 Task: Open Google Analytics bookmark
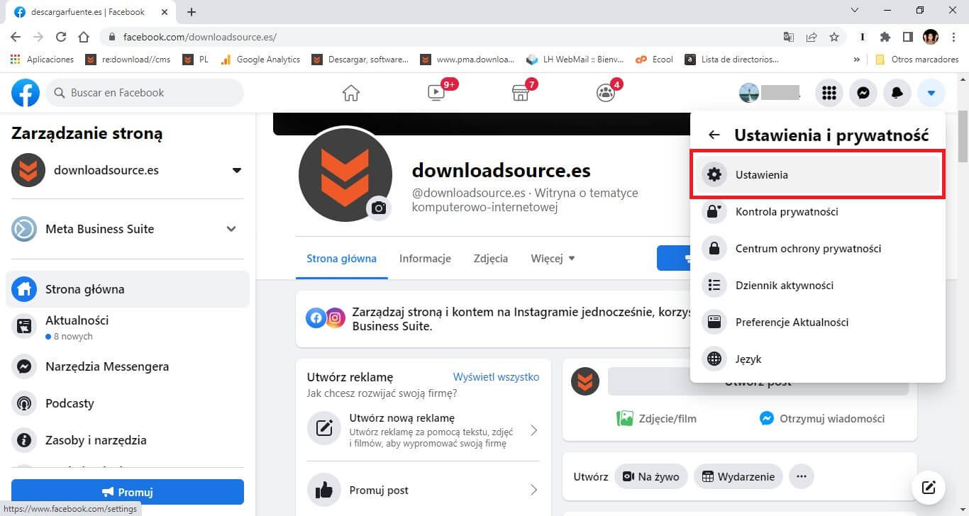260,60
